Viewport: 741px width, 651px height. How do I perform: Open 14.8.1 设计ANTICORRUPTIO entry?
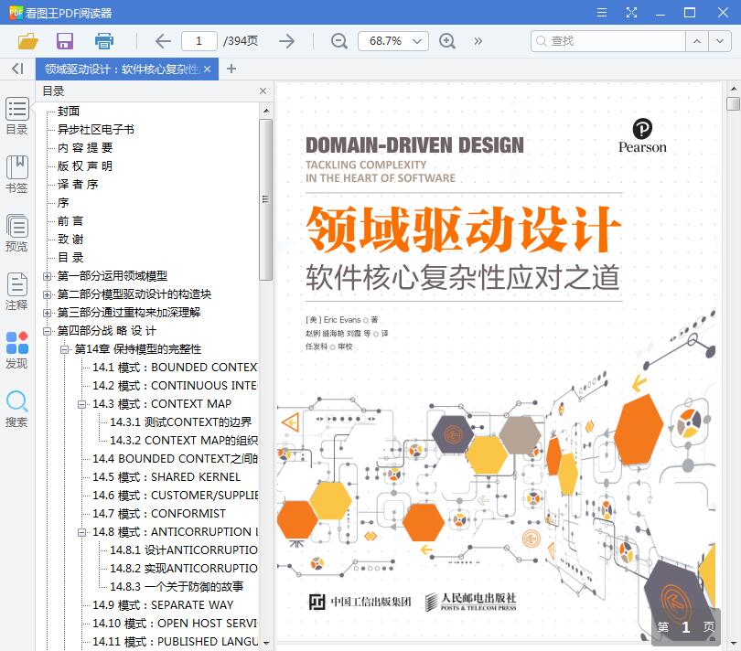[184, 550]
